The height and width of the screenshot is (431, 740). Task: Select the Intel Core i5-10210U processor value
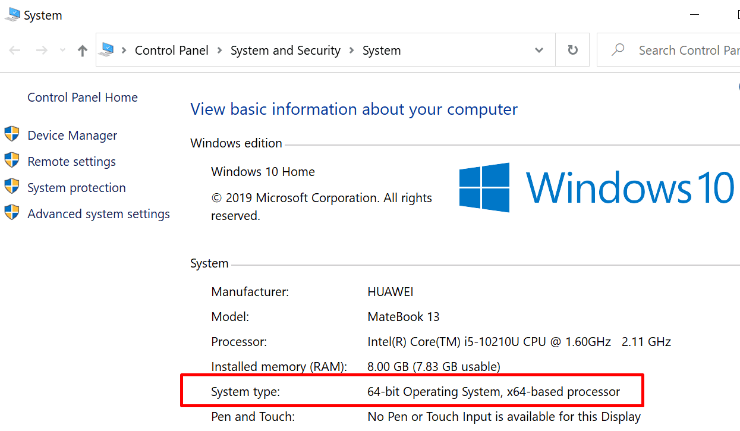[x=519, y=342]
